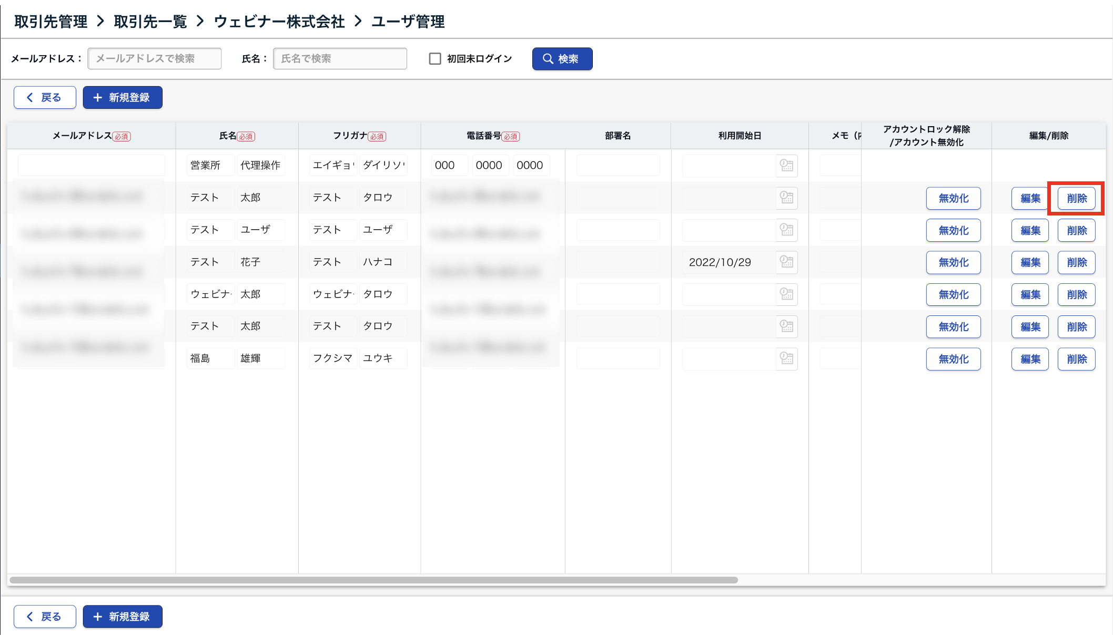Open calendar picker next to 2022/10/29 date
1113x636 pixels.
click(x=786, y=262)
